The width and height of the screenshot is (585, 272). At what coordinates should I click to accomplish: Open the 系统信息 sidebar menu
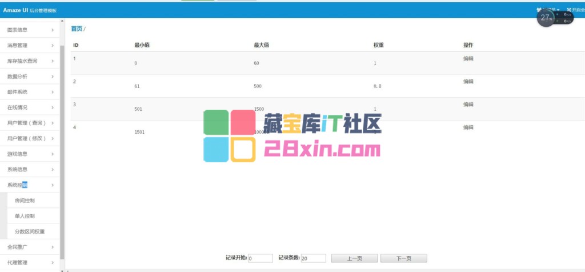30,169
